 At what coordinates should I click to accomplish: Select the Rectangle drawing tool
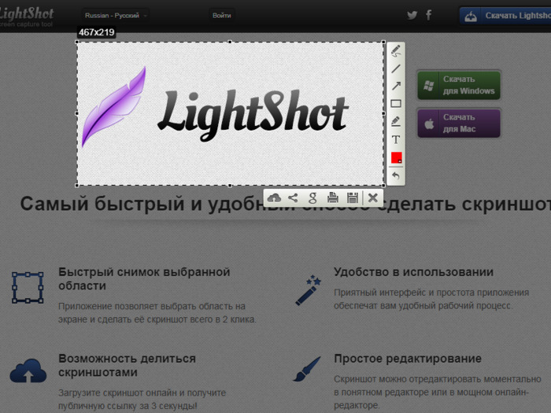(396, 104)
